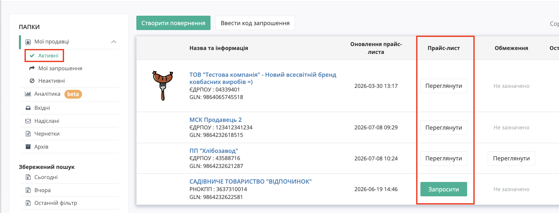Open САДІВНИЧЕ ТОВАРИСТВО "ВІДПОЧИНОК" link
This screenshot has height=213, width=559.
click(x=250, y=181)
